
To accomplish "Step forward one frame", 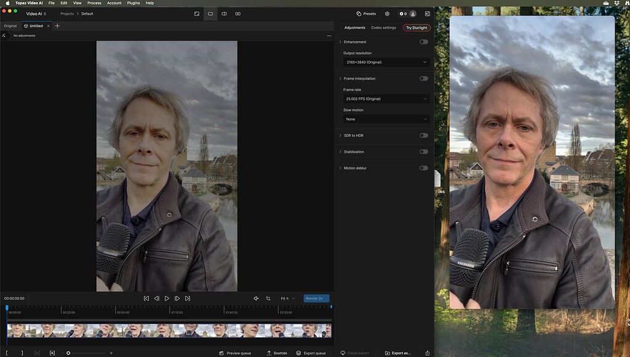I will coord(177,299).
